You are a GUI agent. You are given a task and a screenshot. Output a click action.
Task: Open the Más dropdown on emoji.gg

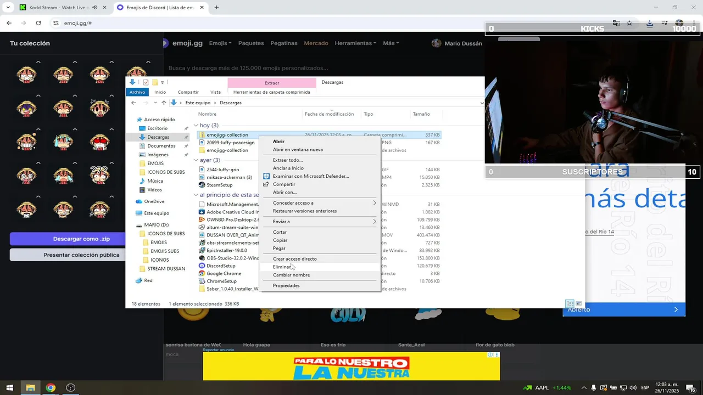391,43
